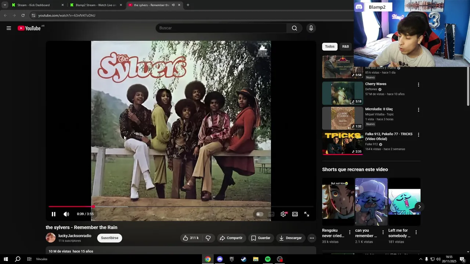Mute the video volume speaker
The width and height of the screenshot is (470, 264).
click(x=66, y=214)
